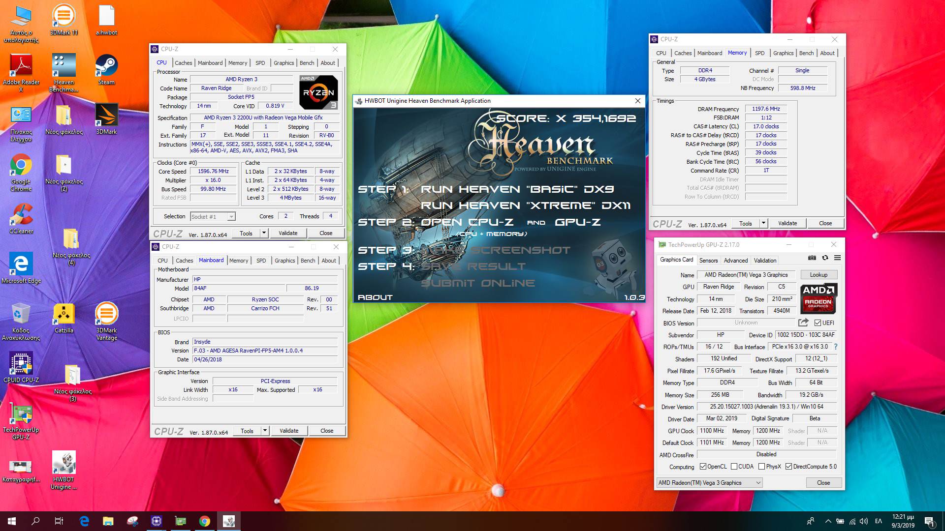Click SUBMIT ONLINE in HWBOT Heaven
This screenshot has height=531, width=945.
477,283
